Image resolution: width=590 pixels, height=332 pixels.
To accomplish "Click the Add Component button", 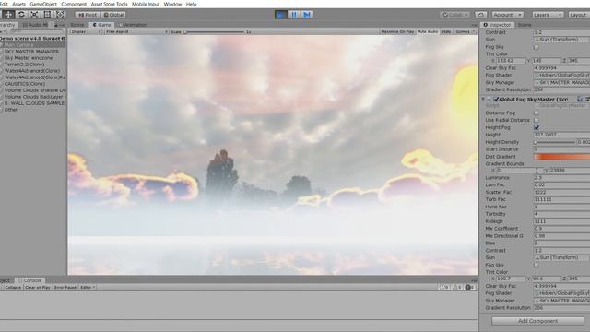I will point(537,321).
